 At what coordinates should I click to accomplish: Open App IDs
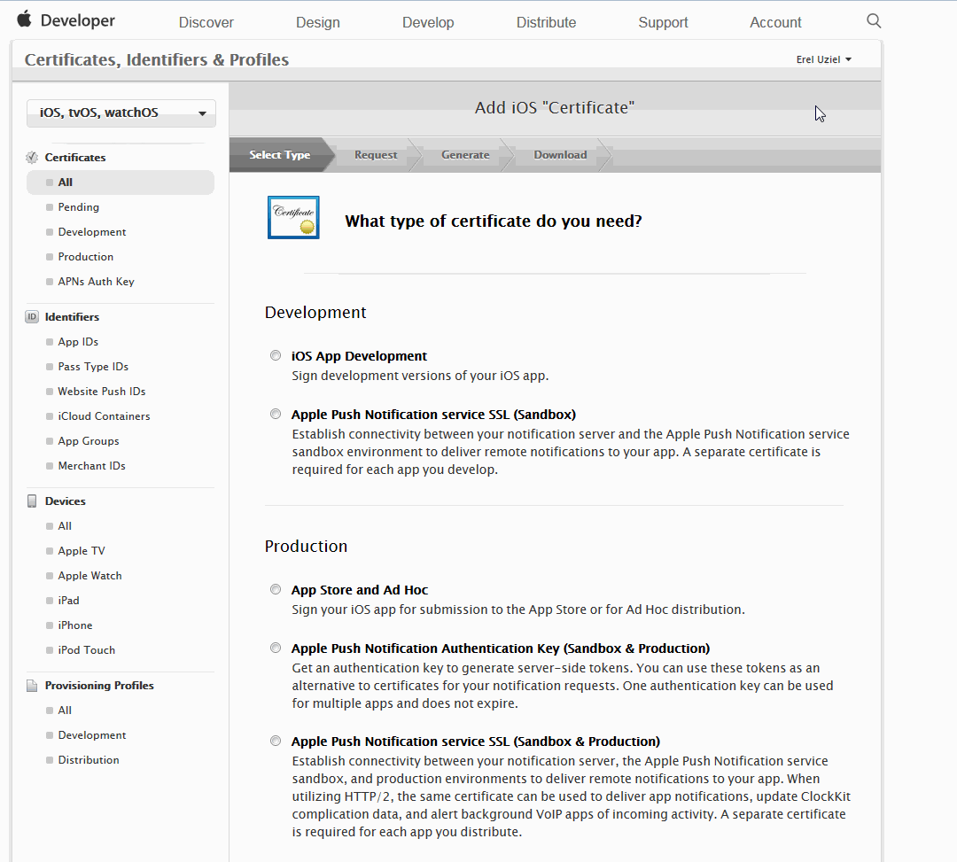click(78, 342)
